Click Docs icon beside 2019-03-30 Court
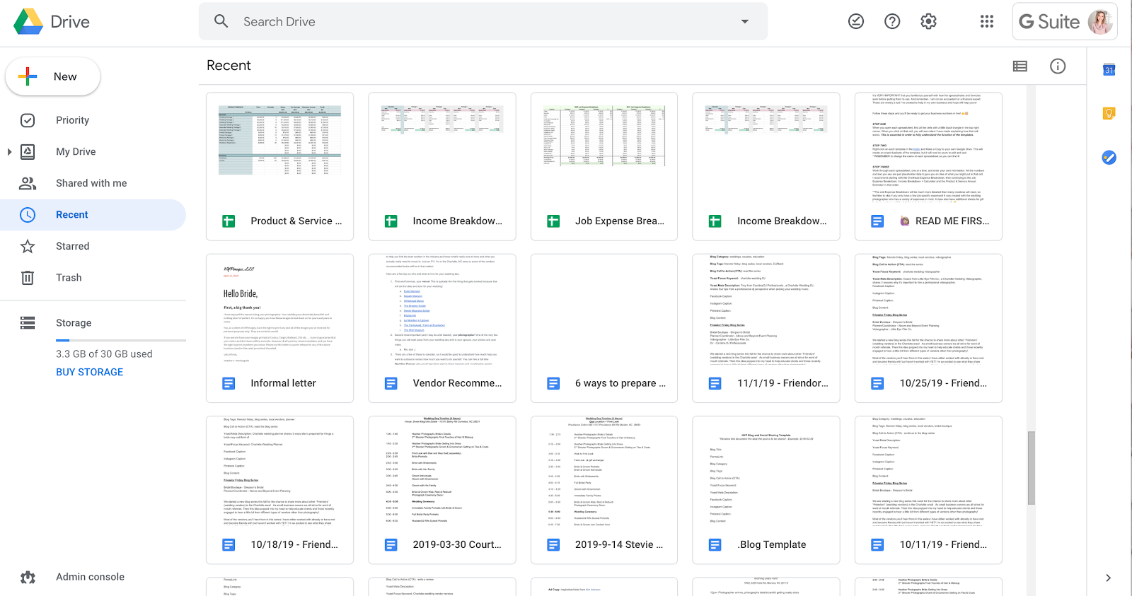 [x=391, y=545]
